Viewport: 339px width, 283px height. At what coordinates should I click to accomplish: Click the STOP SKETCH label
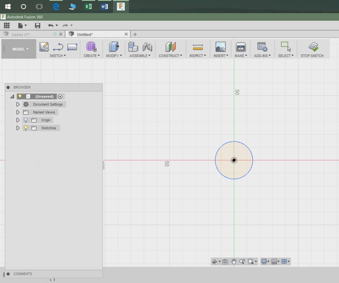pyautogui.click(x=312, y=56)
